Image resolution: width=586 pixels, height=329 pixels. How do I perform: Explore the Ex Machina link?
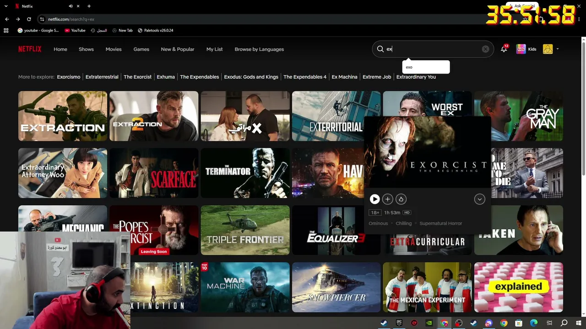coord(345,77)
